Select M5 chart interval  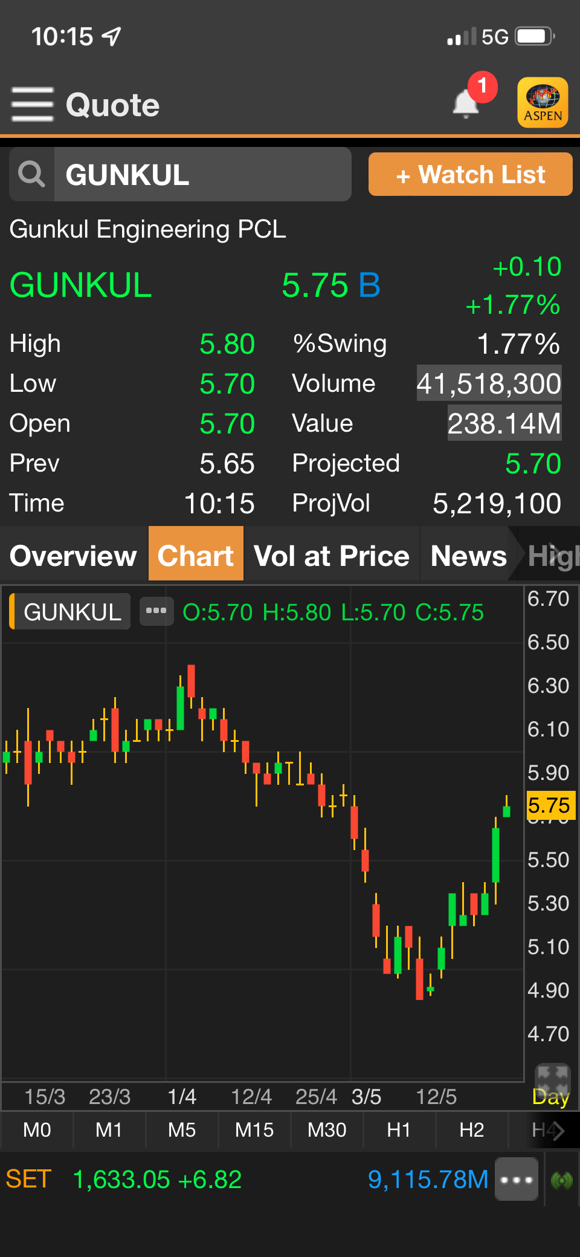[x=182, y=1129]
